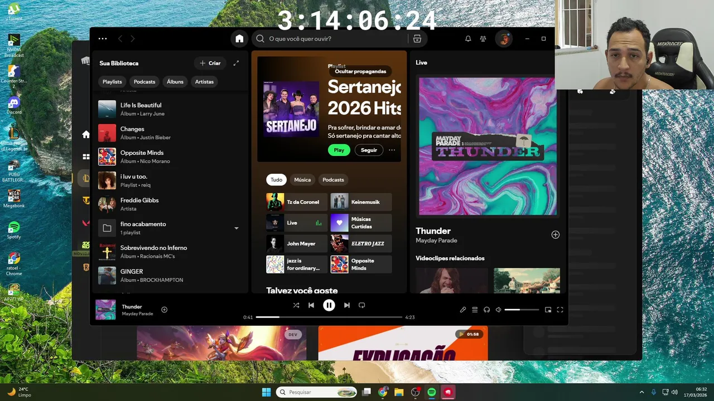714x401 pixels.
Task: Navigate forward with the right arrow
Action: pyautogui.click(x=132, y=38)
